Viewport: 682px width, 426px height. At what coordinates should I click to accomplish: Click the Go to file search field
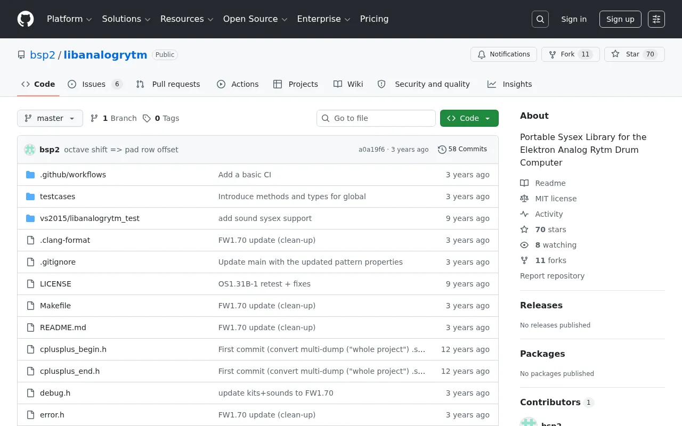pyautogui.click(x=376, y=118)
